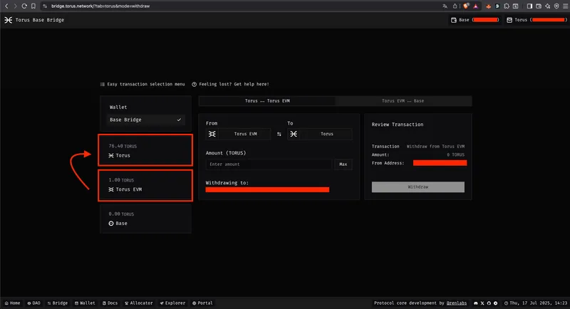The image size is (570, 309).
Task: Open the Torus wallet connection button
Action: tap(536, 20)
